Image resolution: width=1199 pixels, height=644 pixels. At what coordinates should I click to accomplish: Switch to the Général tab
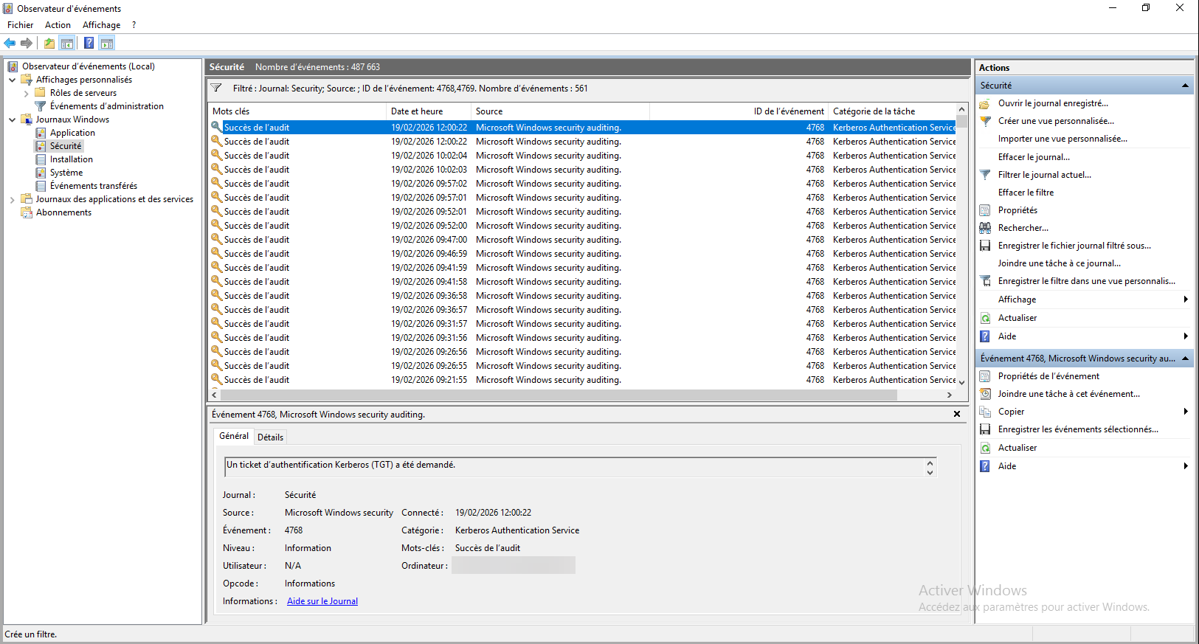(x=234, y=436)
